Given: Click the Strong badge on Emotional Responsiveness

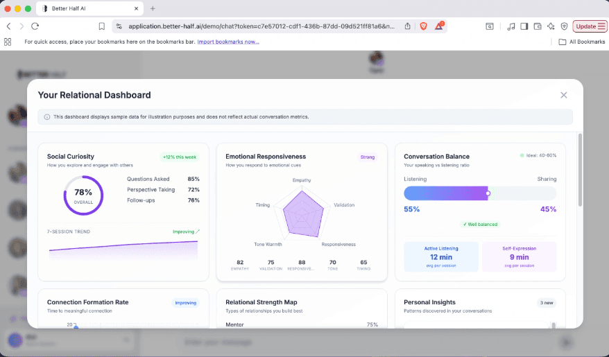Looking at the screenshot, I should [x=368, y=157].
